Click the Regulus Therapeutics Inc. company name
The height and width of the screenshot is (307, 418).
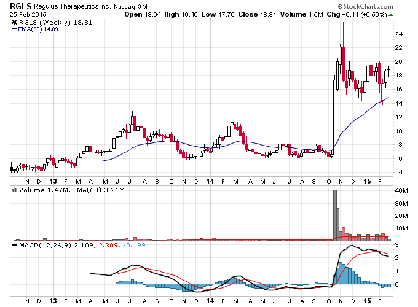(x=73, y=6)
